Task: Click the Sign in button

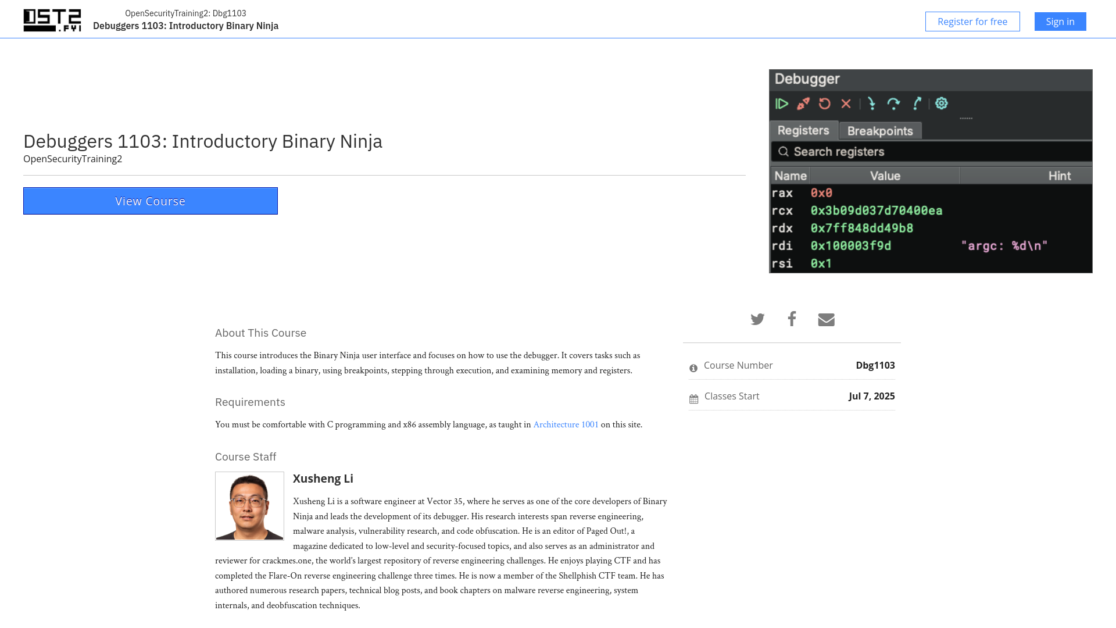Action: [1060, 22]
